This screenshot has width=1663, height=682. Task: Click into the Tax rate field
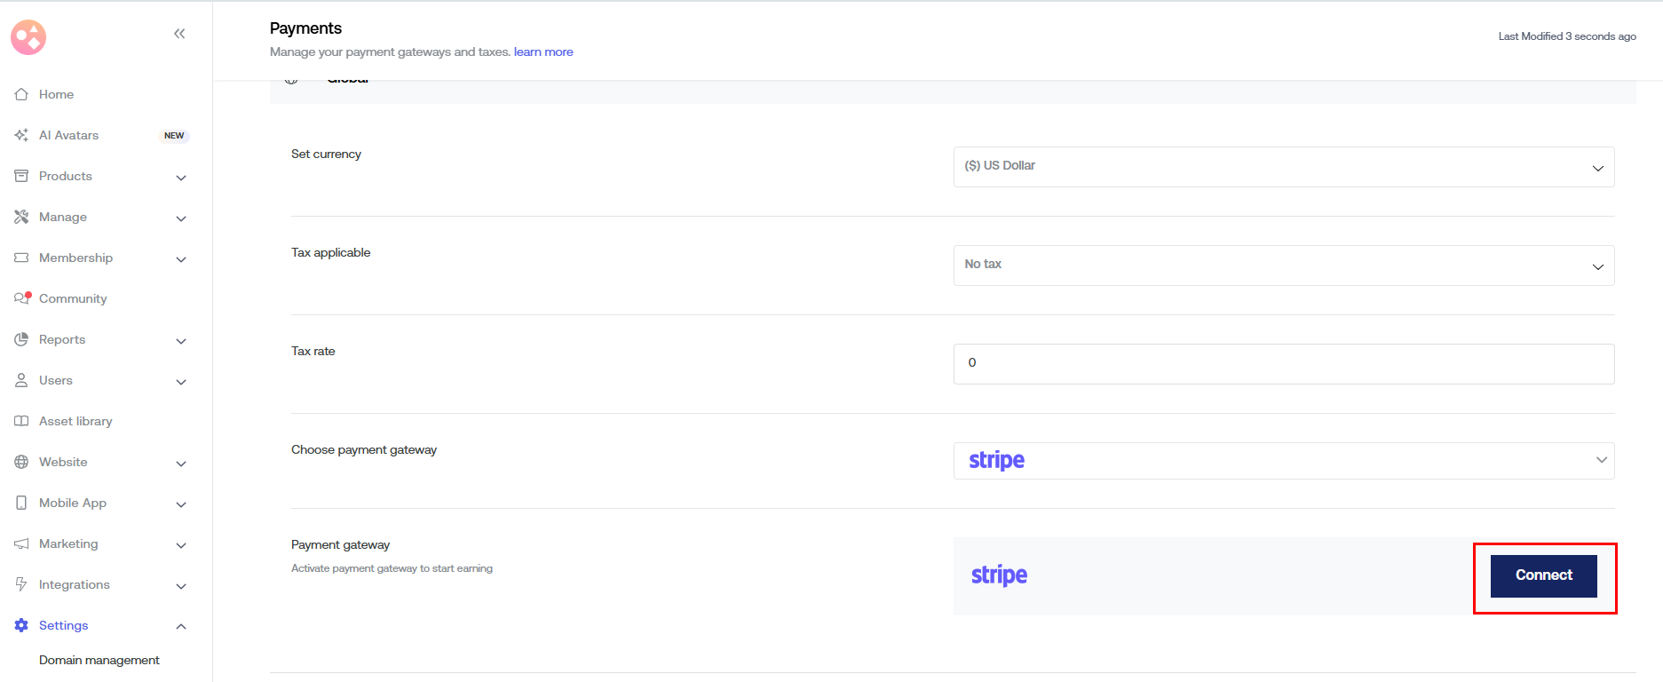1283,364
